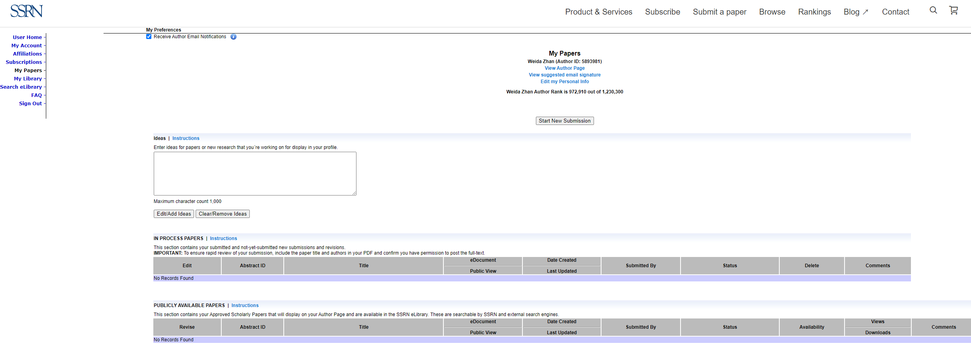
Task: Open the Contact page
Action: pos(896,12)
